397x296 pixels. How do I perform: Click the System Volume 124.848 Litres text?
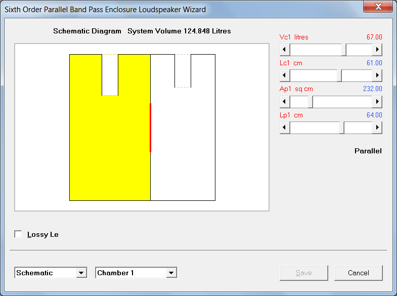179,31
